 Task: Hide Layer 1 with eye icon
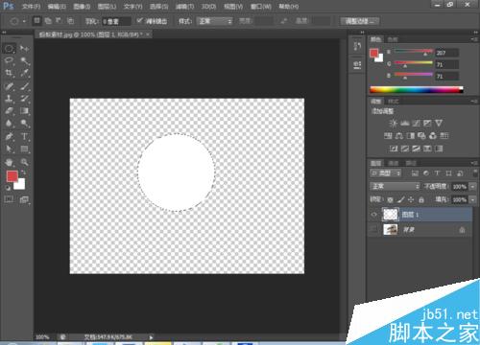click(x=373, y=215)
